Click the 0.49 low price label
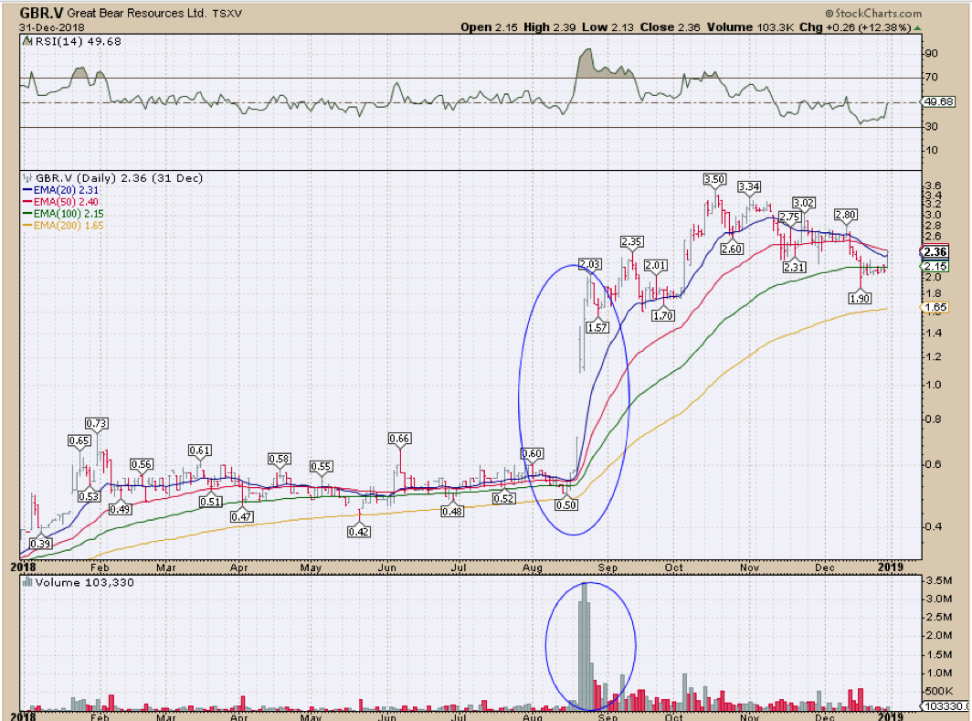 click(x=120, y=509)
